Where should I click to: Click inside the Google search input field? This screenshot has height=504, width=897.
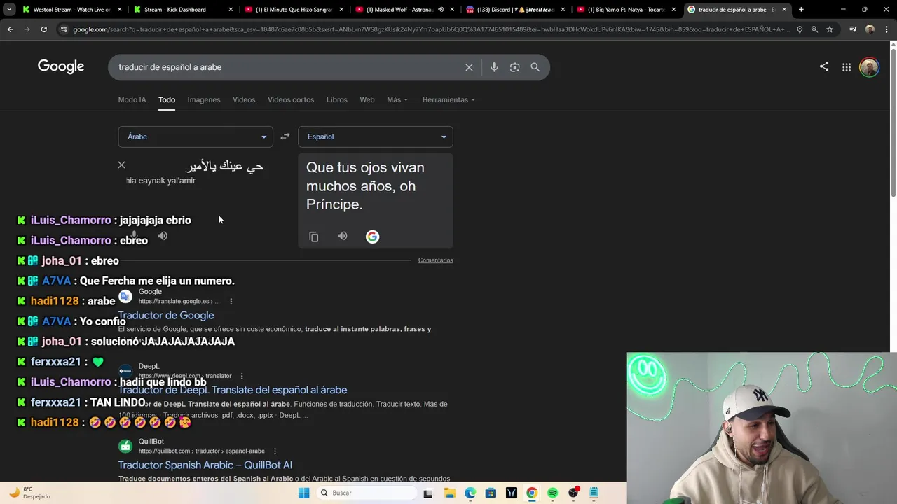point(287,67)
